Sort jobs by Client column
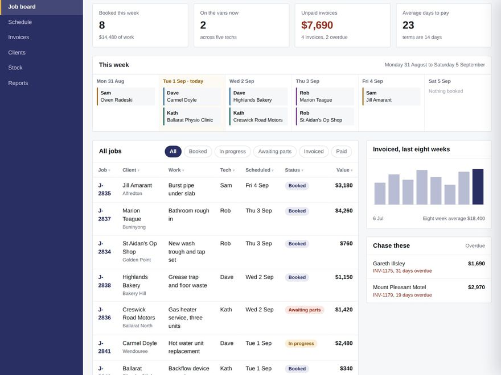This screenshot has height=375, width=501. pyautogui.click(x=131, y=170)
